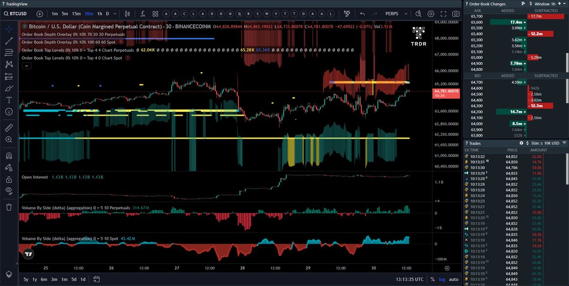The width and height of the screenshot is (569, 286).
Task: Toggle magnet mode for drawings
Action: coord(9,155)
